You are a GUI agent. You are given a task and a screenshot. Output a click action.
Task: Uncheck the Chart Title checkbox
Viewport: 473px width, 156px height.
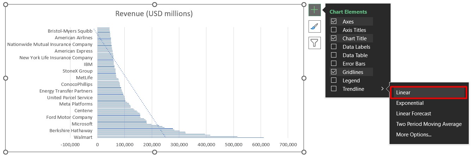point(334,38)
